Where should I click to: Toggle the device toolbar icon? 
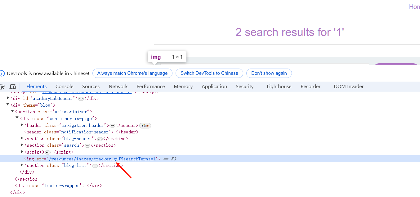13,87
